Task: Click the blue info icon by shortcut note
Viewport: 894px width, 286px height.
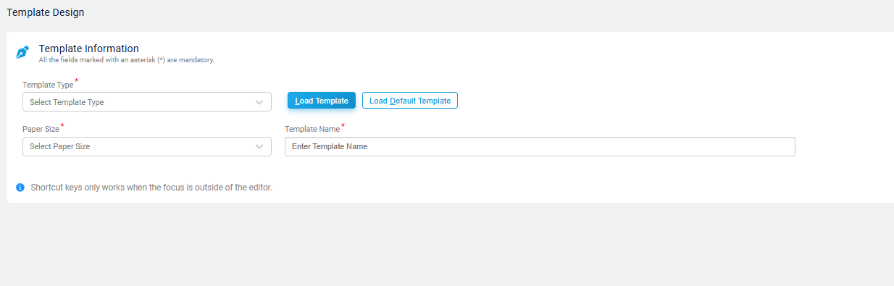Action: (x=20, y=188)
